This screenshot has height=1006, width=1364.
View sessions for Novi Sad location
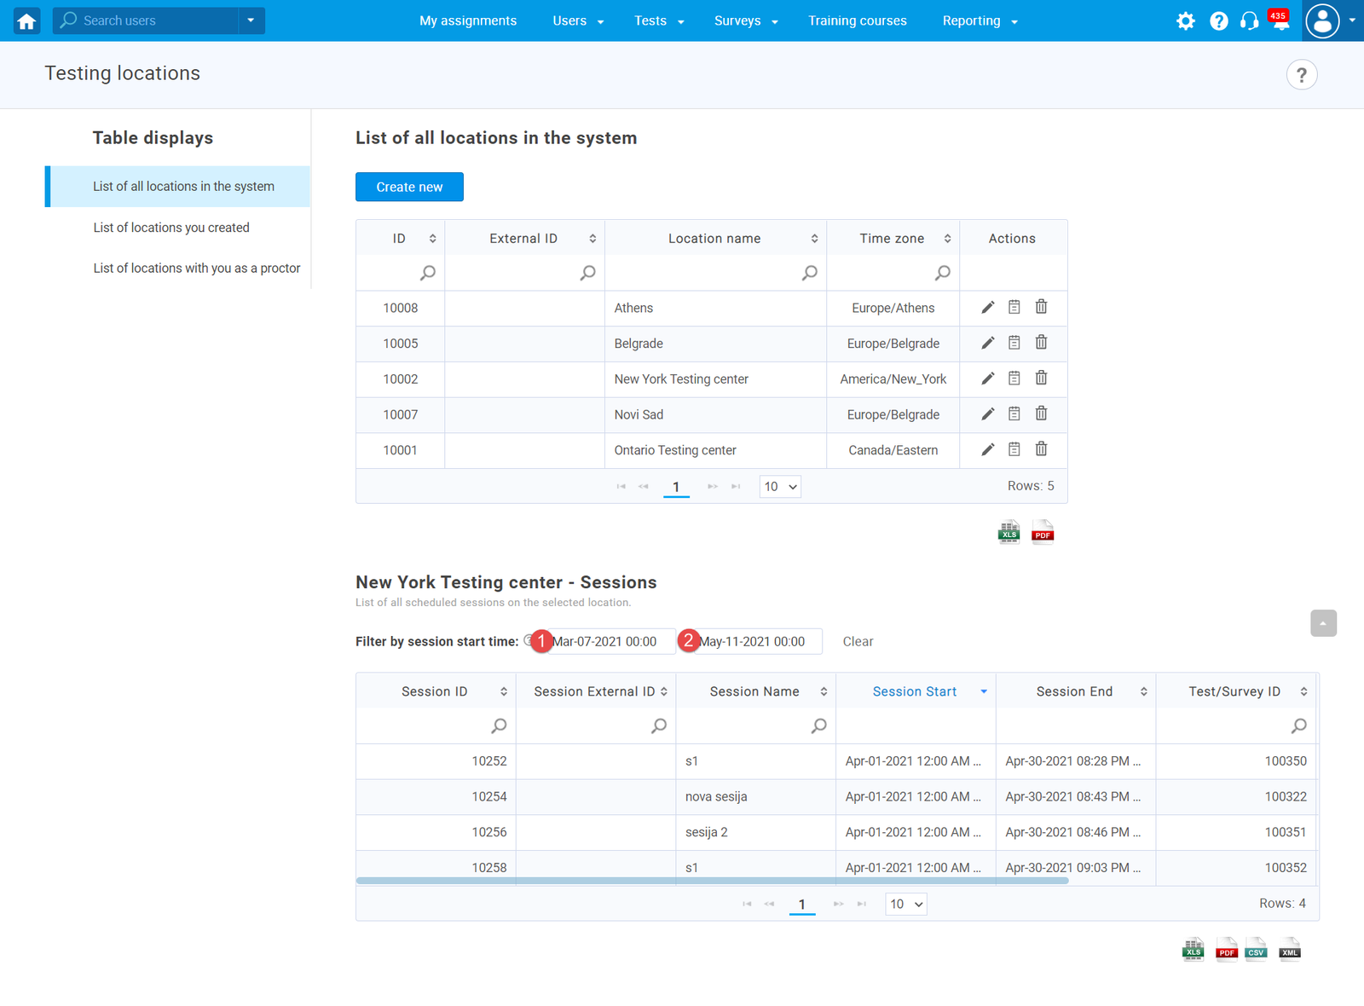point(1014,414)
